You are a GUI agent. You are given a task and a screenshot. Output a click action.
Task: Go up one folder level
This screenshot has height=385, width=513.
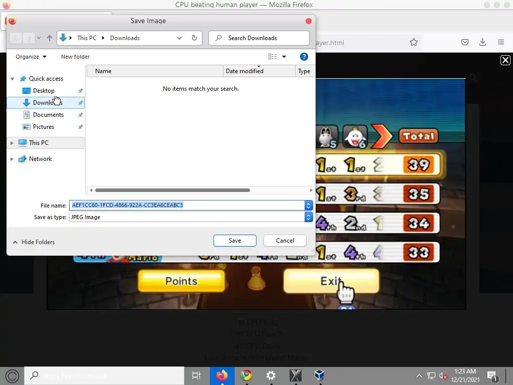(50, 38)
